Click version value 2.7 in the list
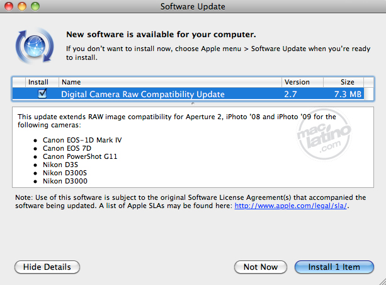Image resolution: width=386 pixels, height=285 pixels. coord(290,94)
